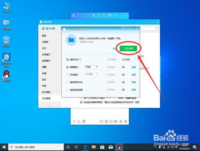Enable the 好友图片 checkbox
Viewport: 200px width, 151px height.
click(68, 74)
